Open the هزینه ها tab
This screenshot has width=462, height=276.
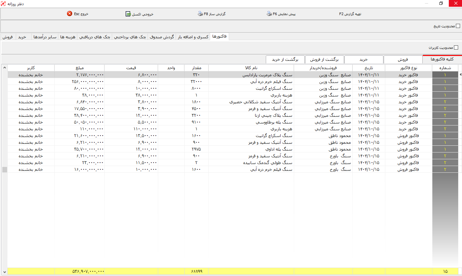tap(68, 37)
